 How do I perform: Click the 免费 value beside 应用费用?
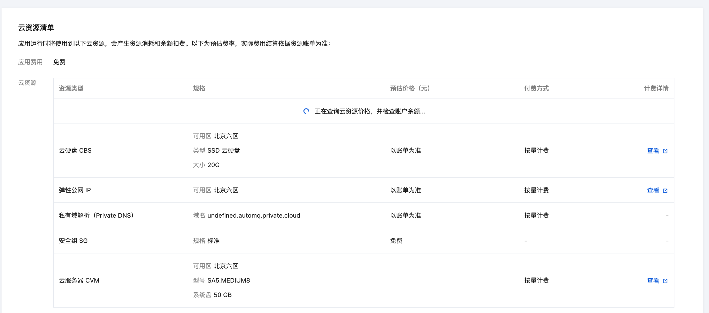click(59, 62)
